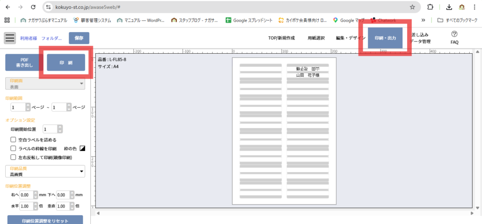This screenshot has width=482, height=224.
Task: Open the Google Apps grid icon
Action: 7,20
